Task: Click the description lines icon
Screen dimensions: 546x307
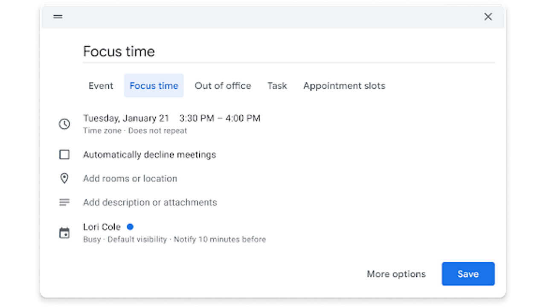Action: (64, 202)
